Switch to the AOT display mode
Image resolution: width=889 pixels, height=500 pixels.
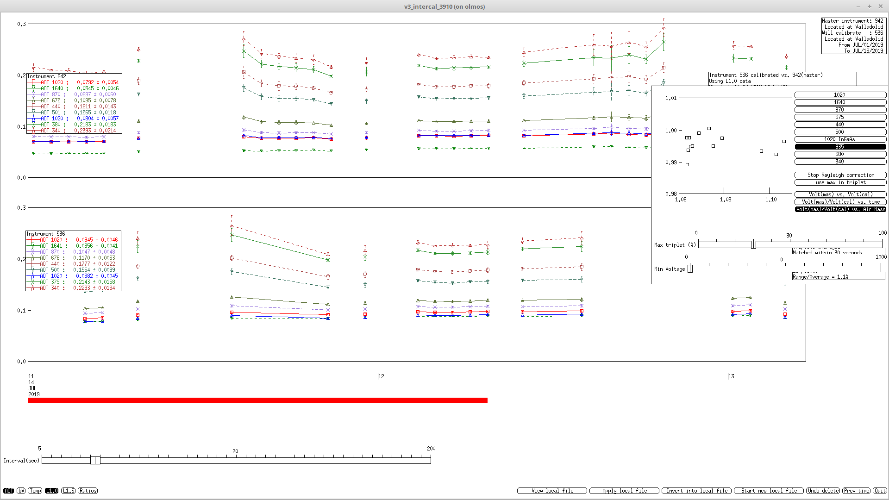8,491
